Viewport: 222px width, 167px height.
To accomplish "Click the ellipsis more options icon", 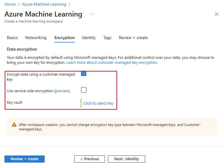I will point(92,14).
